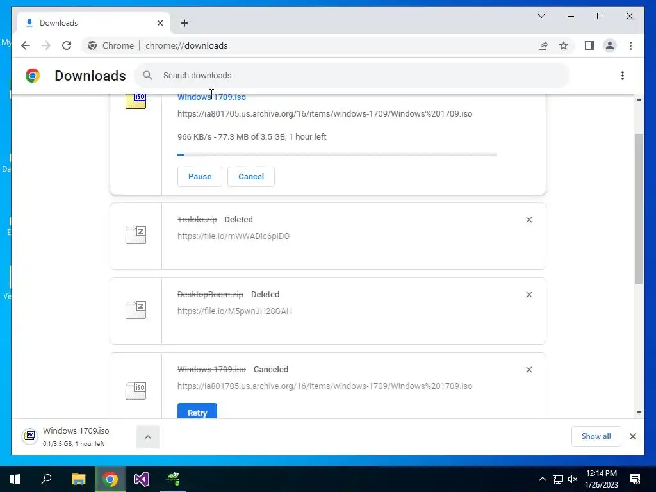Close the bottom download shelf
Viewport: 656px width, 492px height.
(x=632, y=436)
